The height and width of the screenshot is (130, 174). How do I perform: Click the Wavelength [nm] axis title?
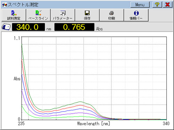[94, 124]
